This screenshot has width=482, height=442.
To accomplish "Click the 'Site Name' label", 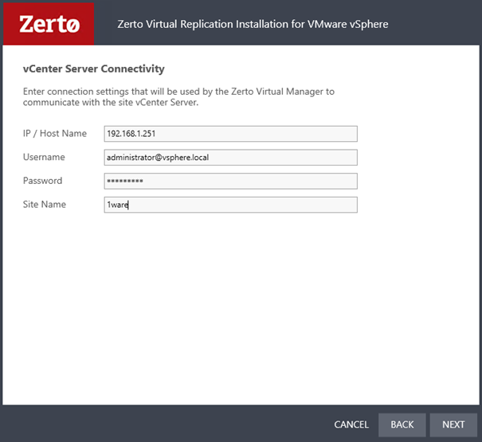I will 45,205.
